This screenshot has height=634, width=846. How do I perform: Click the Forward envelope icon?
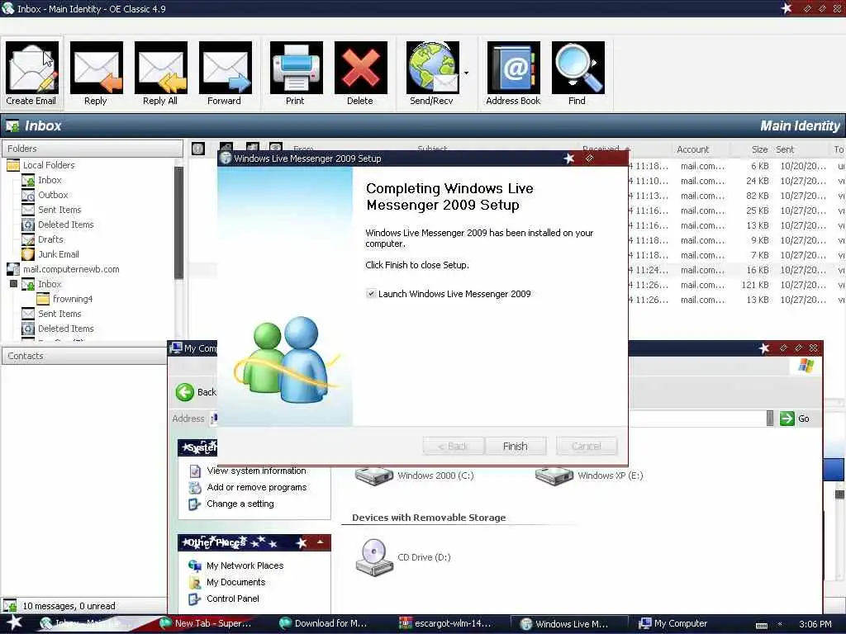point(225,68)
